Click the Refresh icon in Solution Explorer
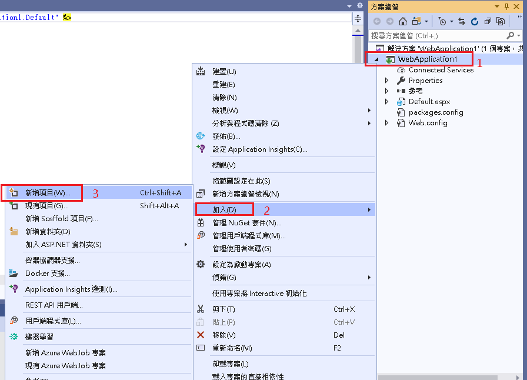The image size is (527, 380). 475,22
